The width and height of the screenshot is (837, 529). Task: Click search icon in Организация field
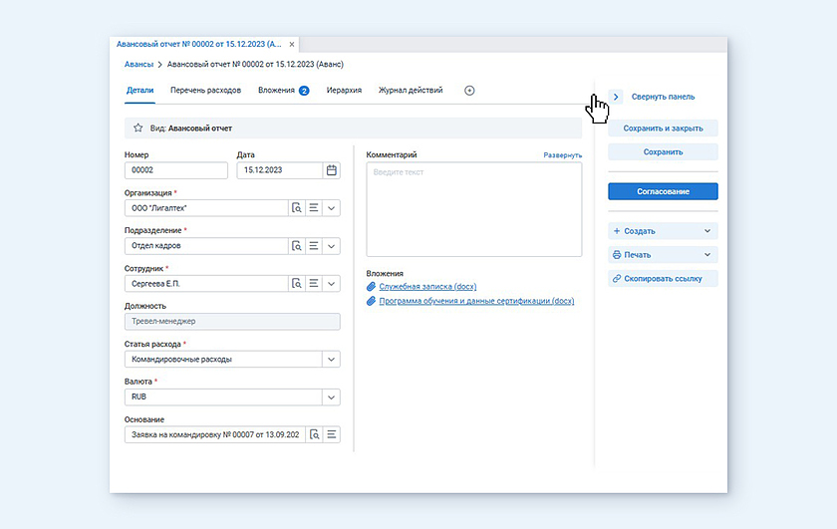[x=296, y=208]
